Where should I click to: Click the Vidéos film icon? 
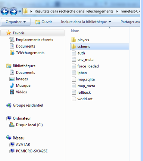(12, 92)
